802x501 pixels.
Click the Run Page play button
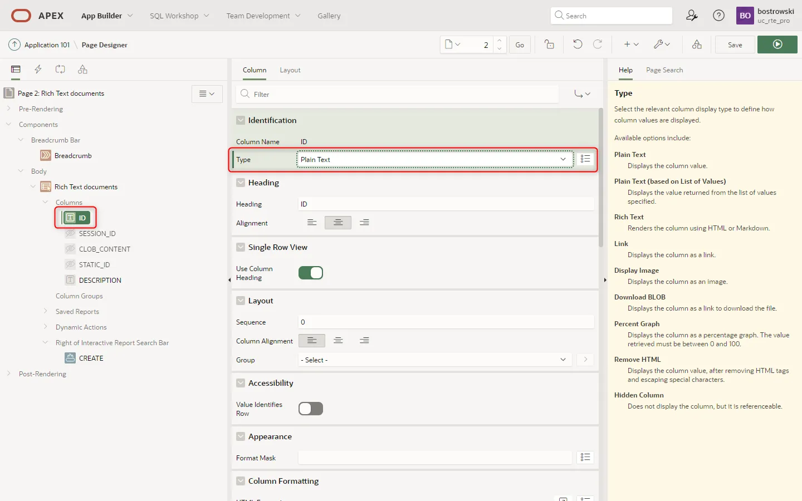point(777,45)
